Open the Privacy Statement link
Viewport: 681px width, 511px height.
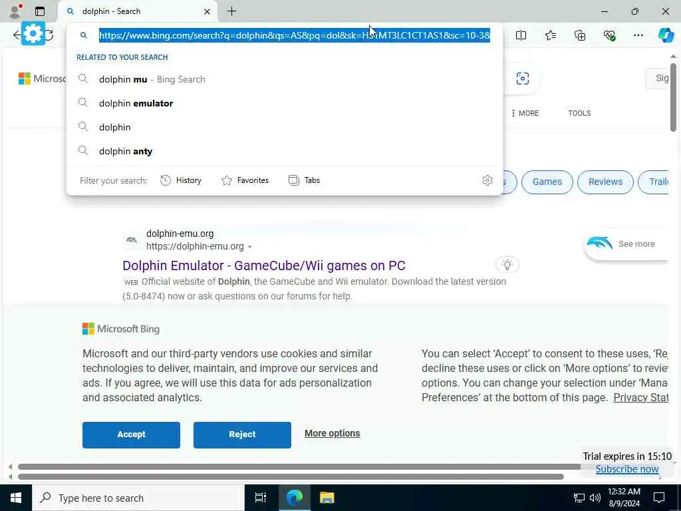point(640,397)
